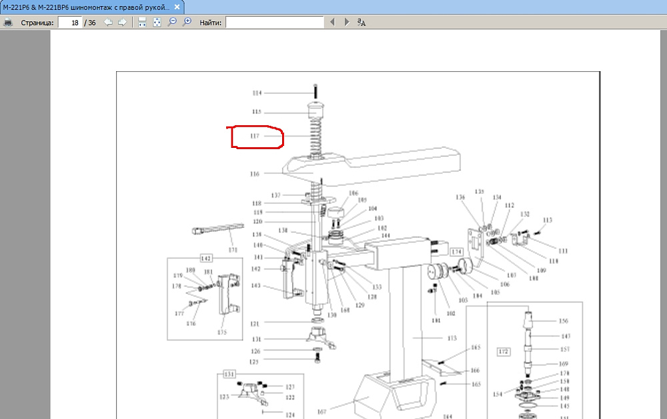
Task: Select the fit-page view icon
Action: pos(157,22)
